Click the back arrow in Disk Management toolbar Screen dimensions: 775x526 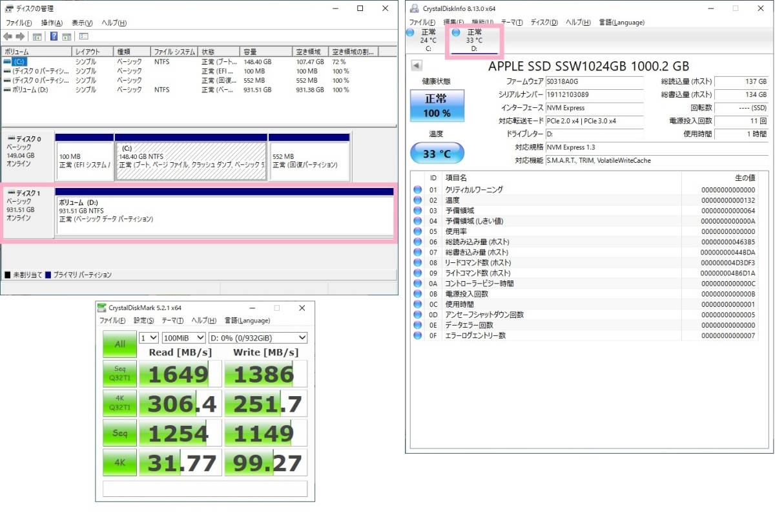pyautogui.click(x=8, y=37)
